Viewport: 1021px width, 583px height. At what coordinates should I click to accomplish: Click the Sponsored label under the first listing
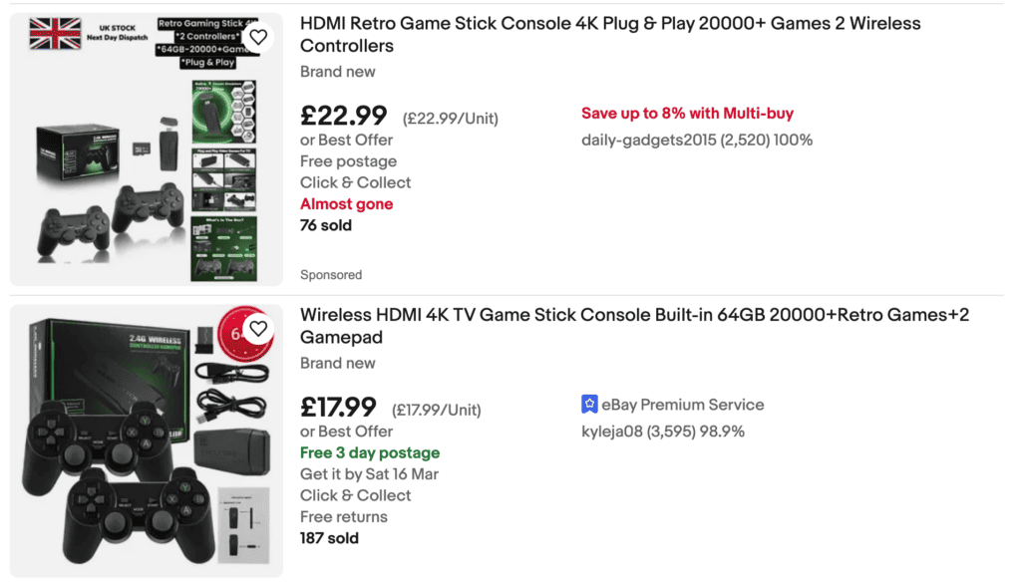coord(330,274)
